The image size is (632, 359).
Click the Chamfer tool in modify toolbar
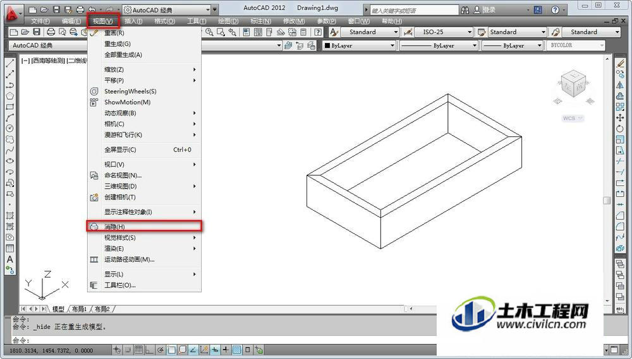pos(621,216)
